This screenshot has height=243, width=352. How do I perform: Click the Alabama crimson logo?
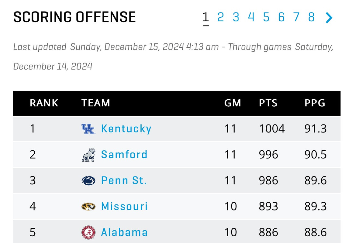coord(88,233)
